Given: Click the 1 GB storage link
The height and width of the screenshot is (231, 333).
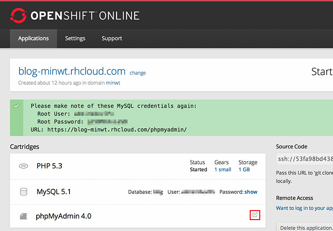Looking at the screenshot, I should coord(244,170).
